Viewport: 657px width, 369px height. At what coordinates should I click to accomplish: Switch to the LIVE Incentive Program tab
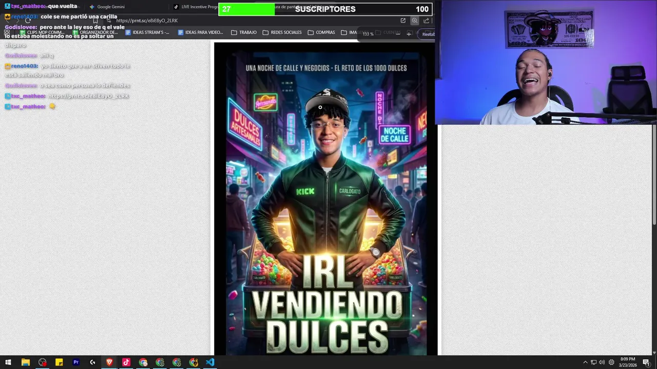tap(196, 7)
